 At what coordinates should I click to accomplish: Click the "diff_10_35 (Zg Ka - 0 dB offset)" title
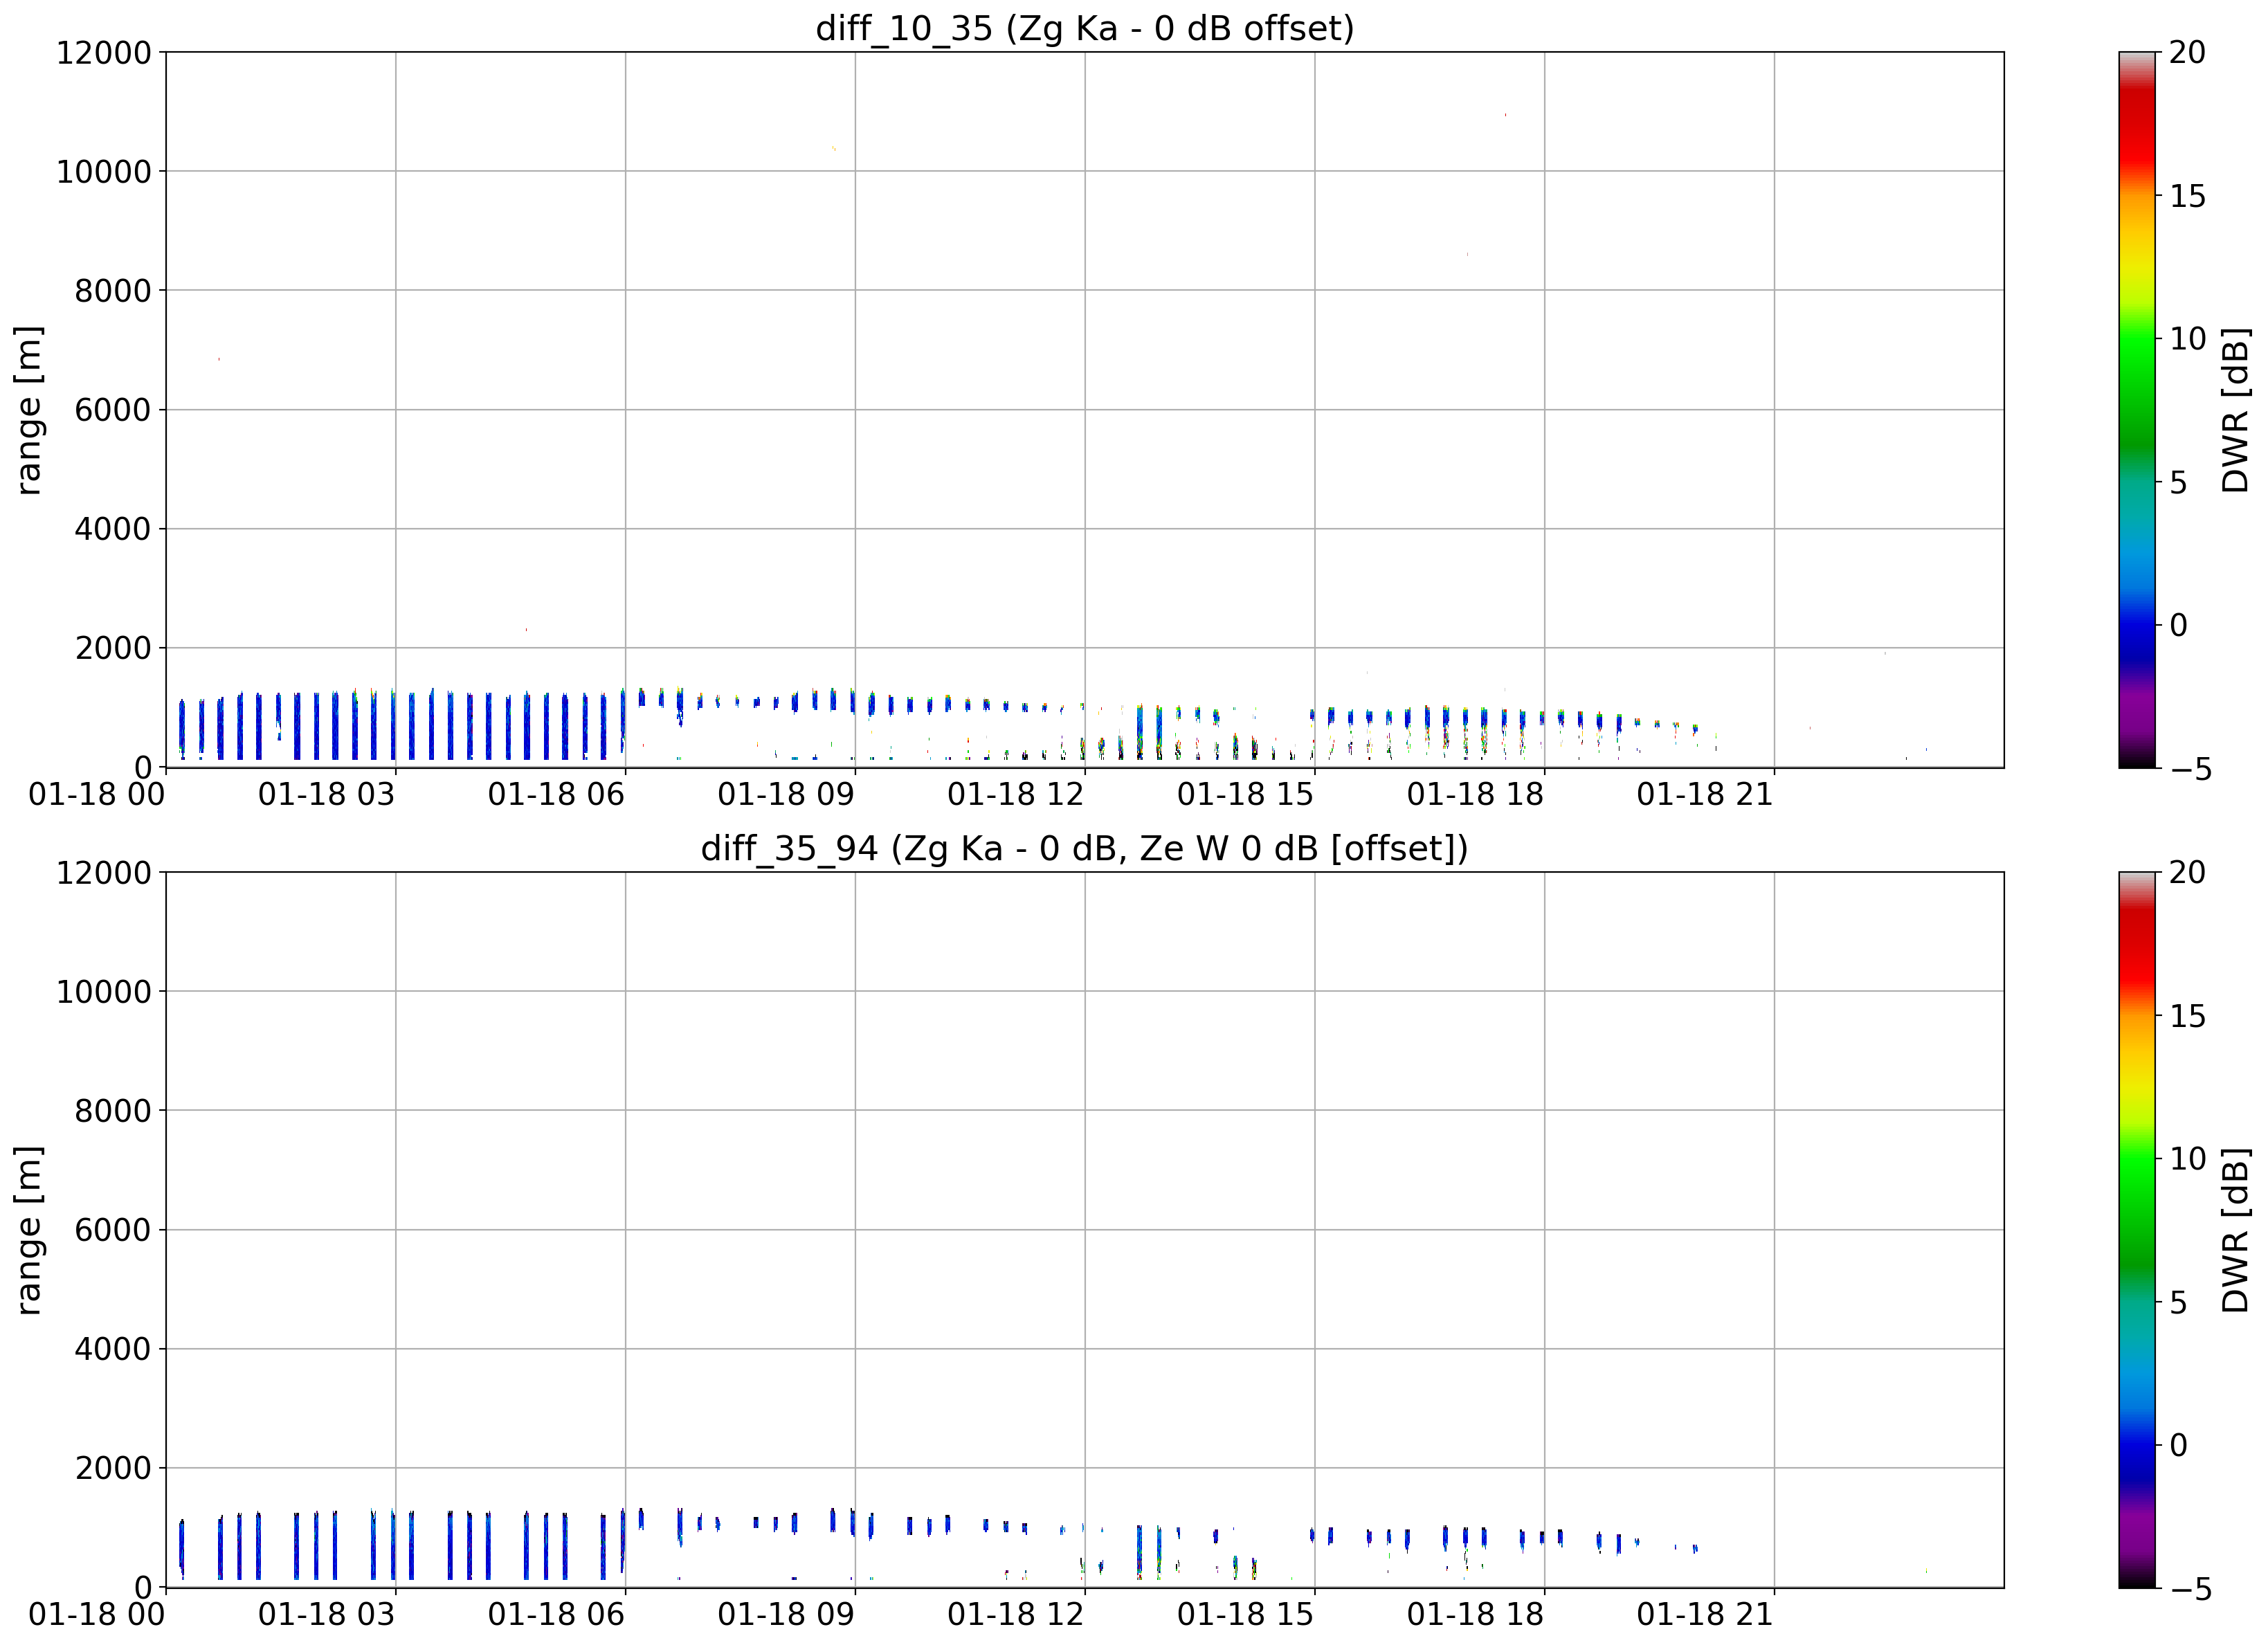1085,28
